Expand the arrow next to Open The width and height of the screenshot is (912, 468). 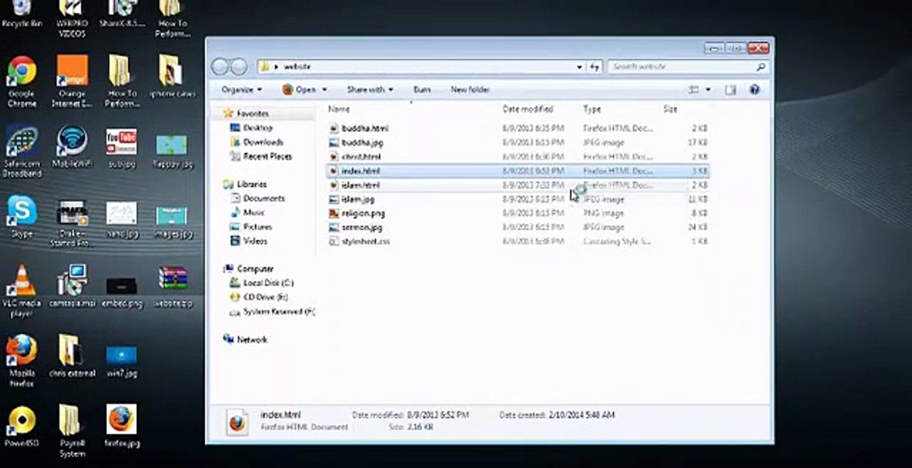324,90
